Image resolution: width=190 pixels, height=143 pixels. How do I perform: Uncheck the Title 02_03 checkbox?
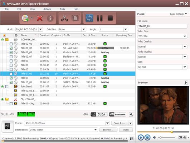click(11, 48)
